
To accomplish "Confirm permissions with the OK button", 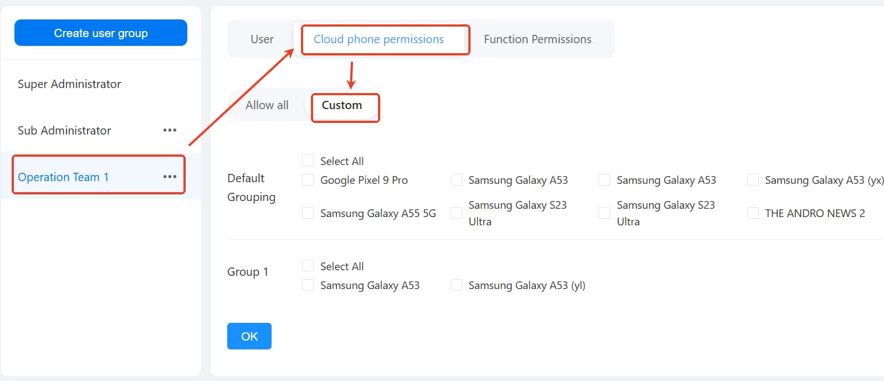I will tap(249, 336).
